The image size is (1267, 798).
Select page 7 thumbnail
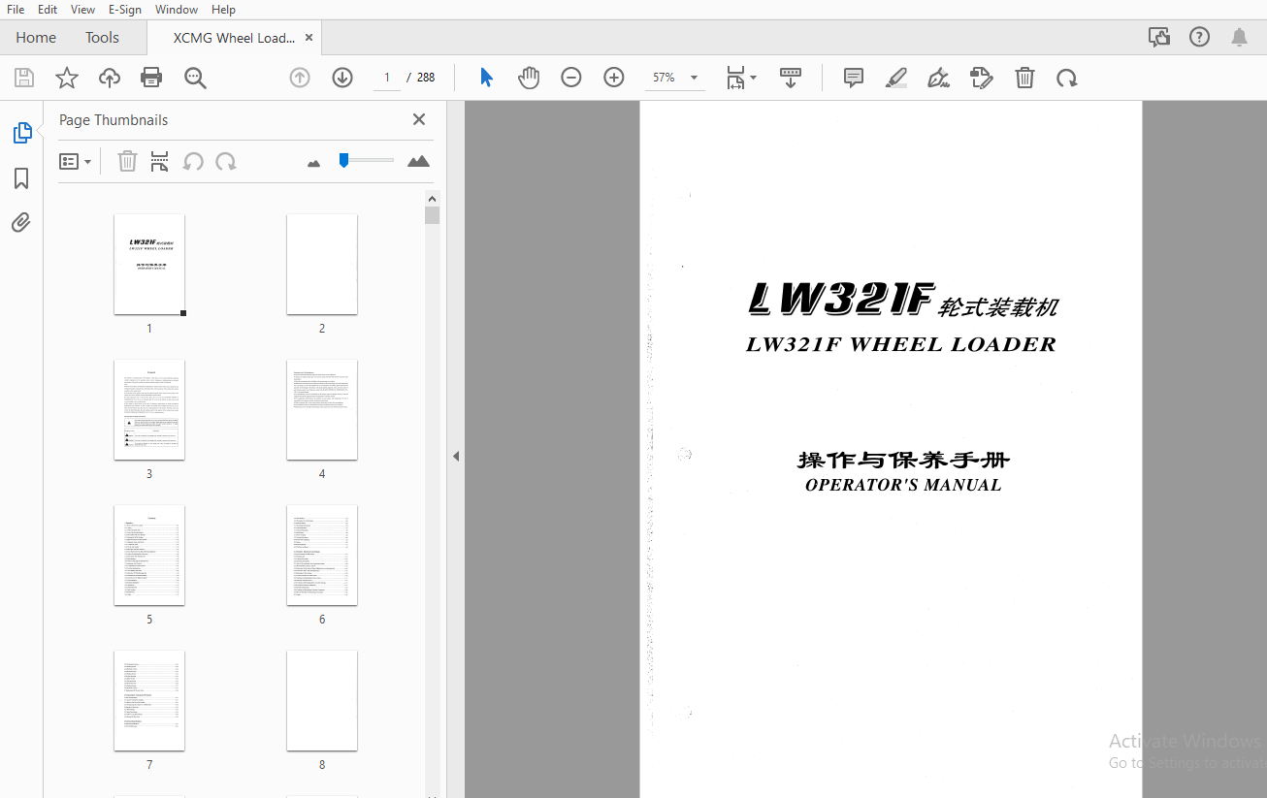pyautogui.click(x=149, y=701)
